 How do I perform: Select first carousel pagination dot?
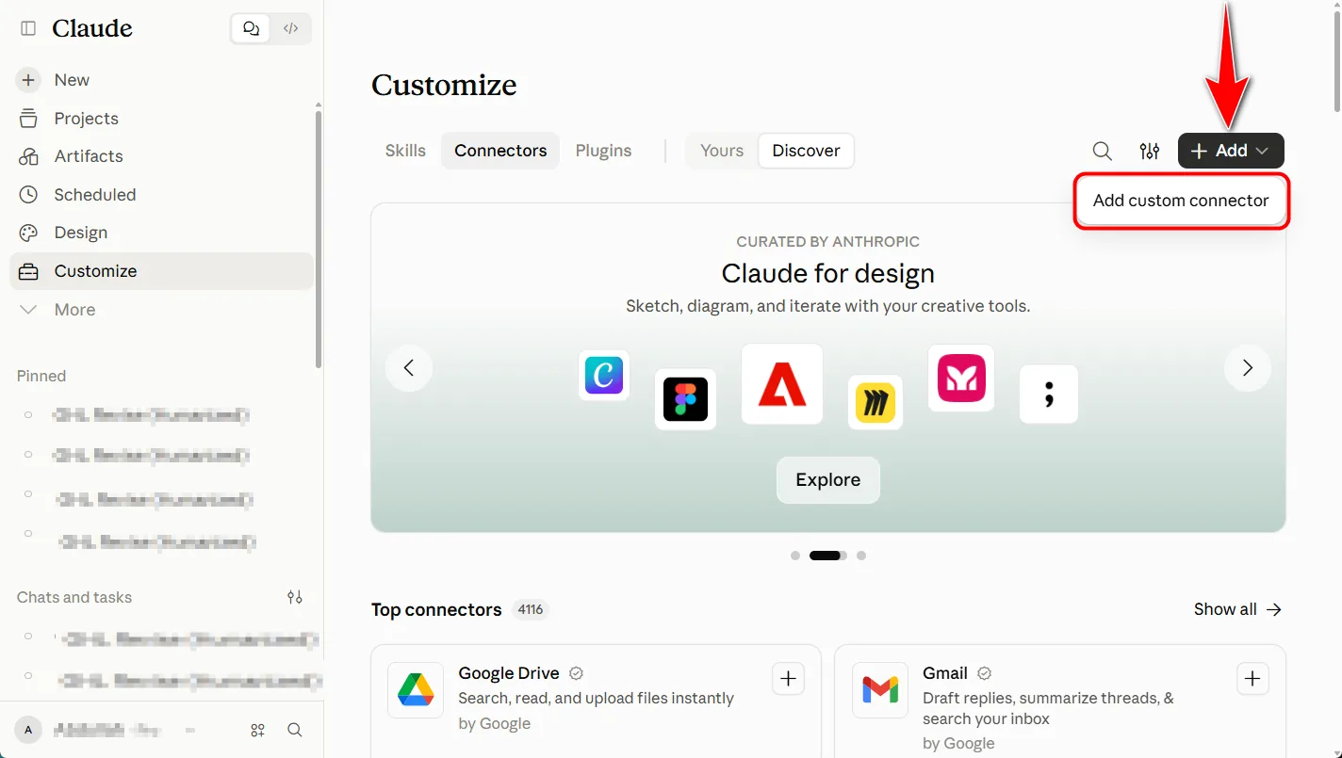(x=795, y=556)
